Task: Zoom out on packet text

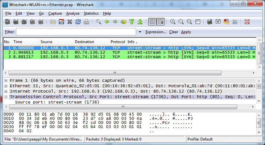Action: coord(181,22)
